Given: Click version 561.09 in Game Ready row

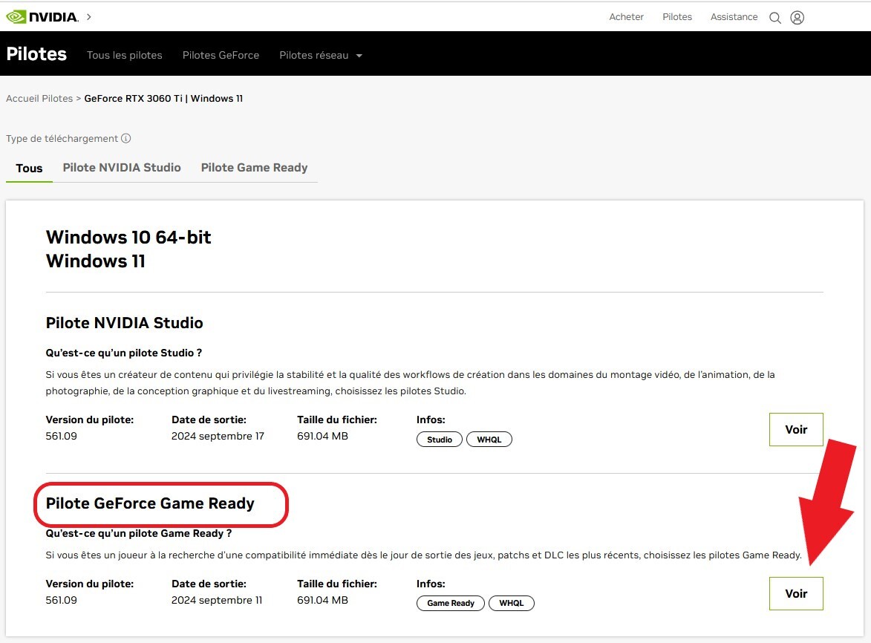Looking at the screenshot, I should point(61,600).
